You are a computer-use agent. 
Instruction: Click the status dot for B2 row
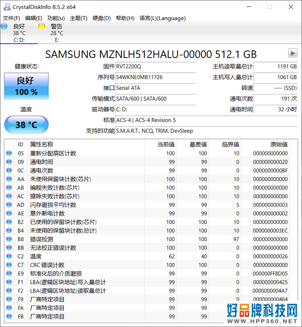coord(9,222)
